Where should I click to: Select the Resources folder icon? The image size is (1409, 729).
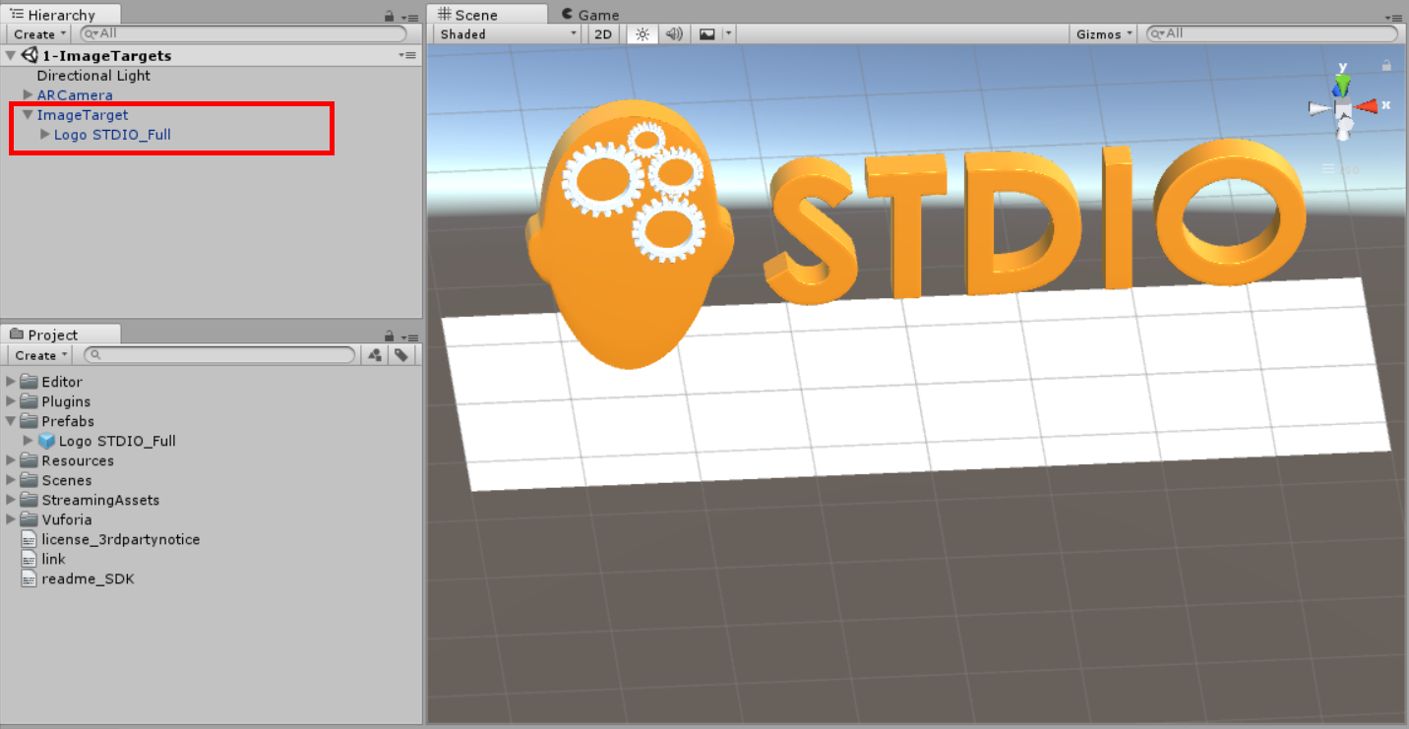tap(30, 460)
